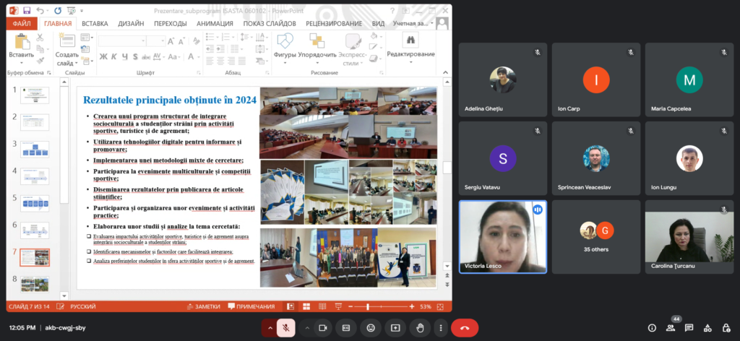740x341 pixels.
Task: Turn on the camera in the meeting
Action: tap(322, 327)
